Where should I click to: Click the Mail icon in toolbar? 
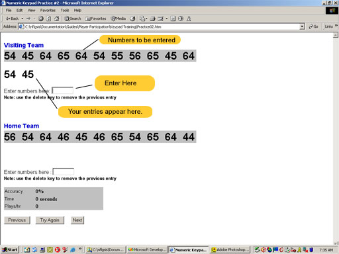[x=143, y=19]
